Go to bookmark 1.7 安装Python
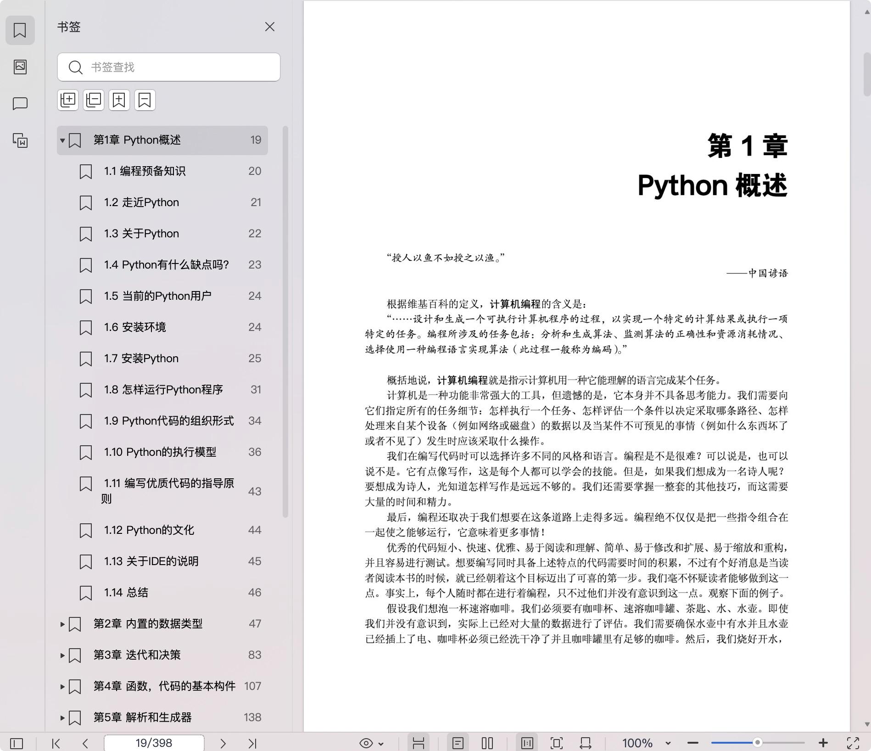The image size is (871, 751). pyautogui.click(x=162, y=359)
